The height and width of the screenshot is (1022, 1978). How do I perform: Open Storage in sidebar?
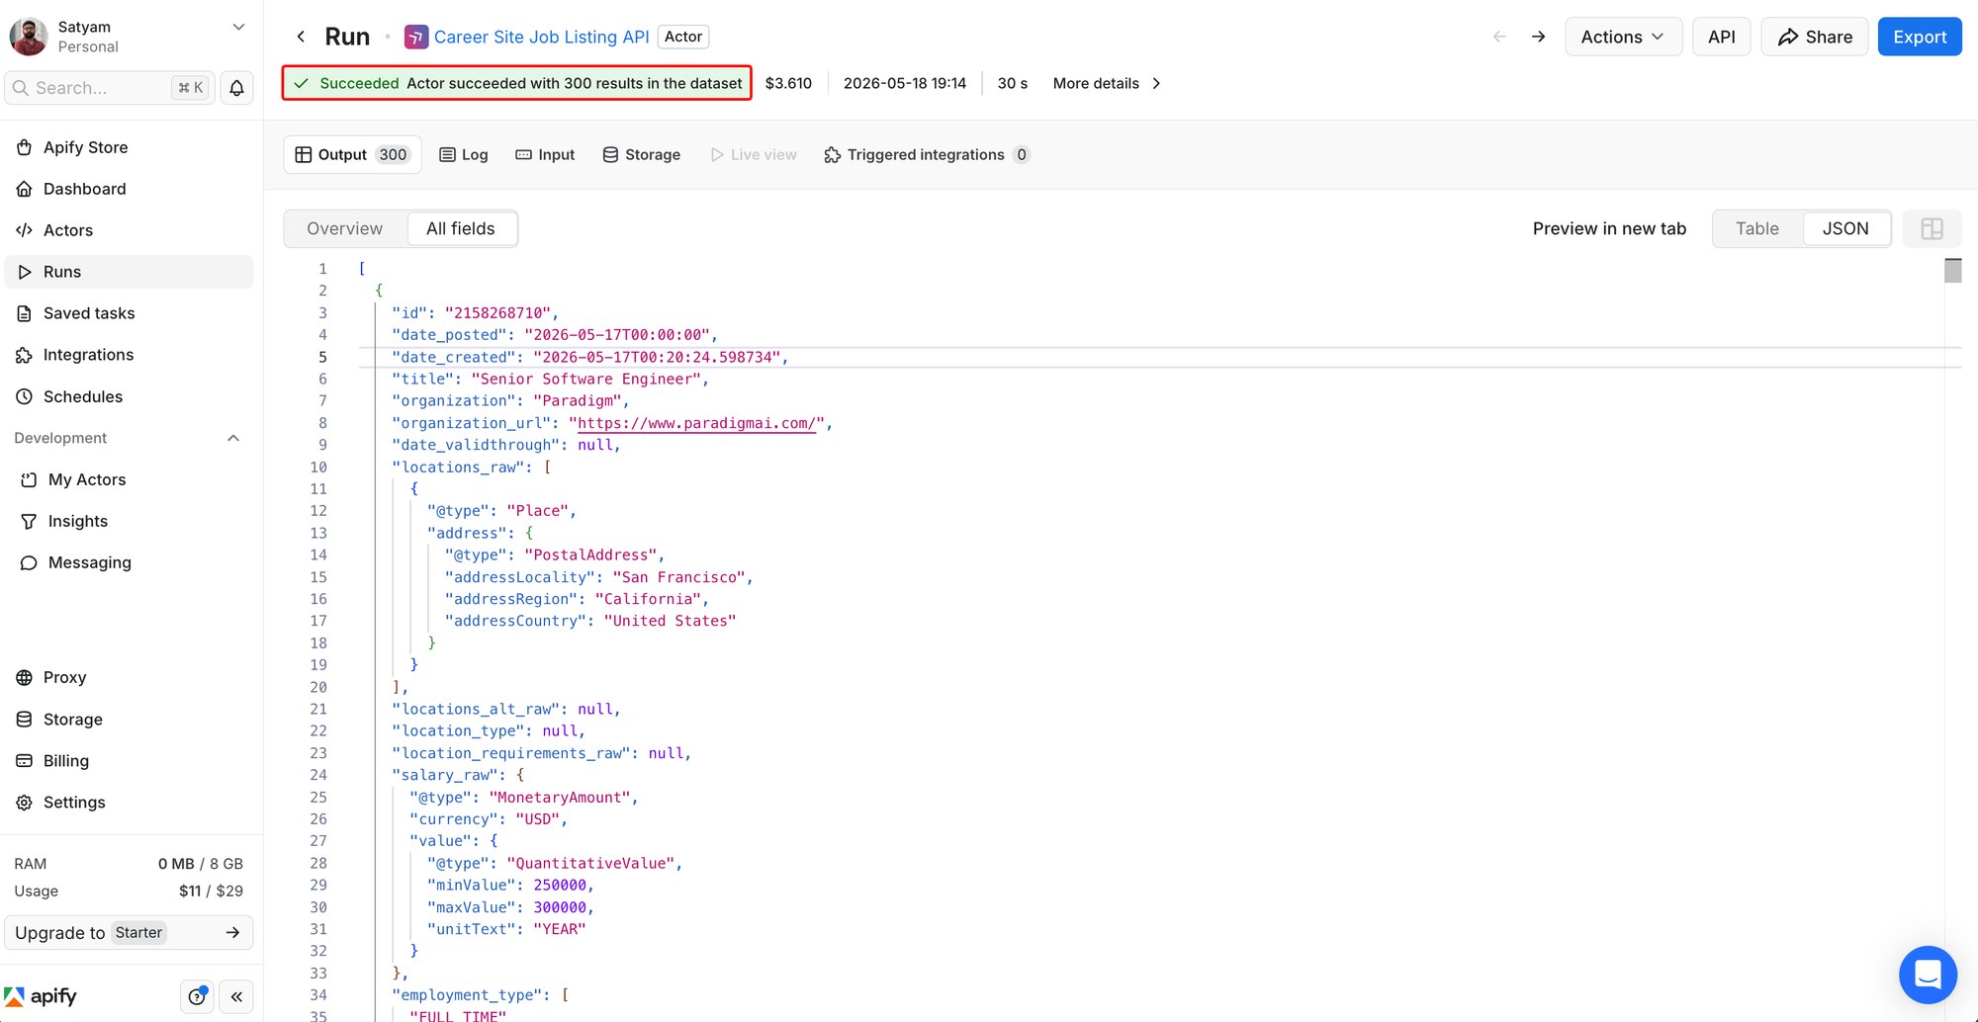click(129, 720)
